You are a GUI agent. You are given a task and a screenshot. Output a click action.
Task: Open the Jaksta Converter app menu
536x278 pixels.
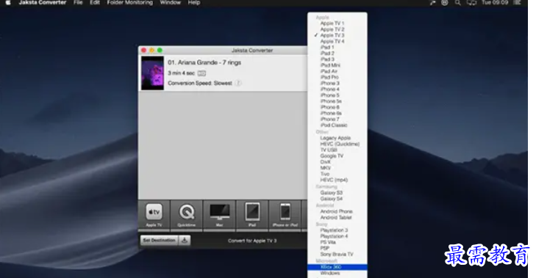pyautogui.click(x=43, y=2)
